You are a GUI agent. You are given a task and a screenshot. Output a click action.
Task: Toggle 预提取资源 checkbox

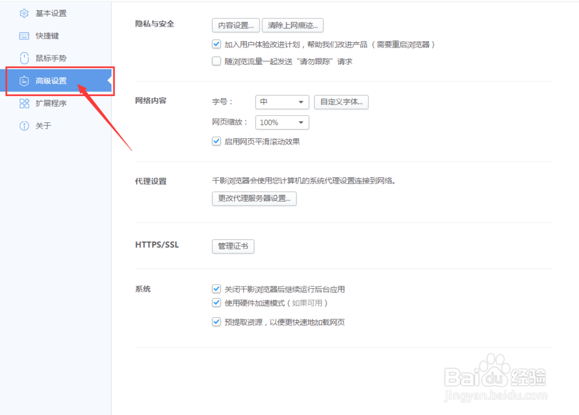coord(217,322)
